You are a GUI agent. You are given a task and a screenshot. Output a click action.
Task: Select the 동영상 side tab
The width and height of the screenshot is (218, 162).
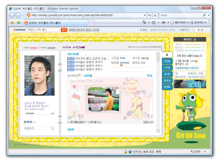pyautogui.click(x=167, y=80)
